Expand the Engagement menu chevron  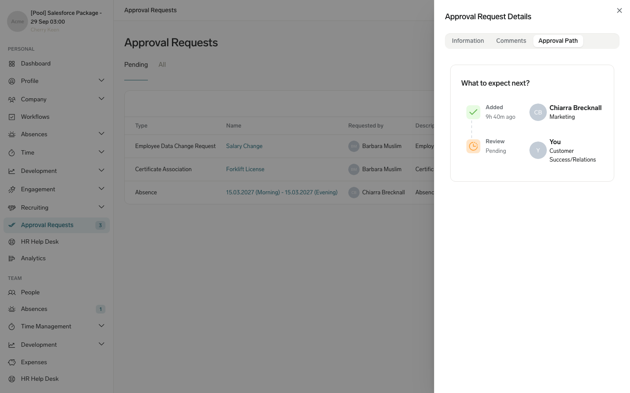(x=101, y=189)
